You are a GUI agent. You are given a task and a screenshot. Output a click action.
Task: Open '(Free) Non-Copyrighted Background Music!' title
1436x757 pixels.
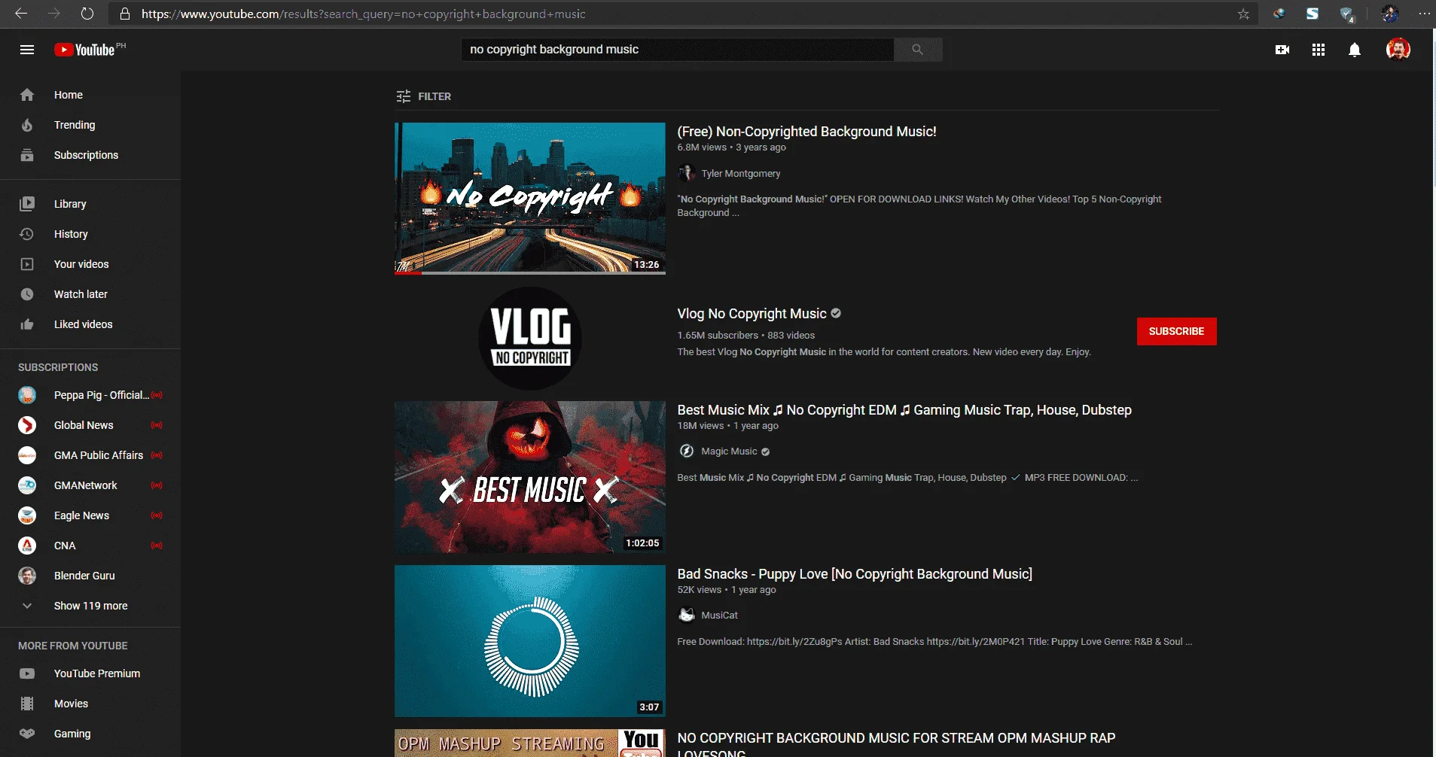(806, 132)
